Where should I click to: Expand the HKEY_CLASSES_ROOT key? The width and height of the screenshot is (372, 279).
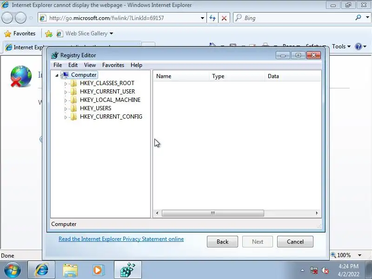tap(66, 84)
